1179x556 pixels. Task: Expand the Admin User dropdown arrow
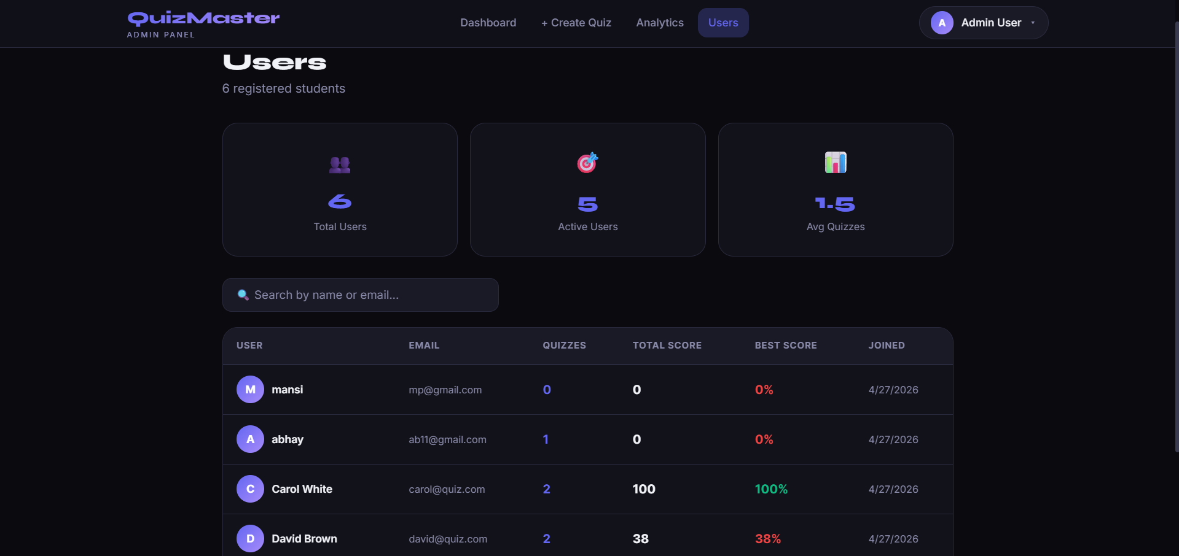click(1033, 23)
